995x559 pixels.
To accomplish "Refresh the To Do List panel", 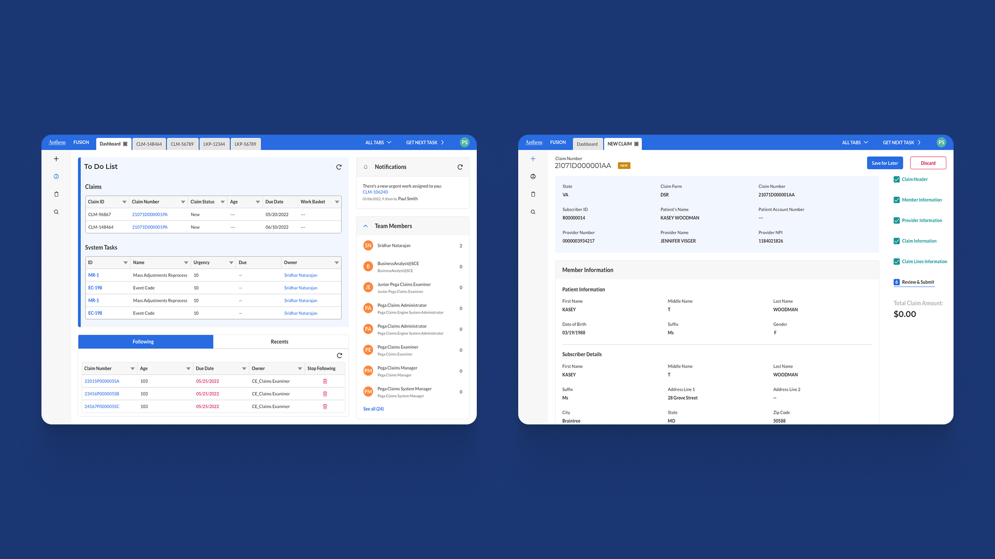I will (x=339, y=167).
